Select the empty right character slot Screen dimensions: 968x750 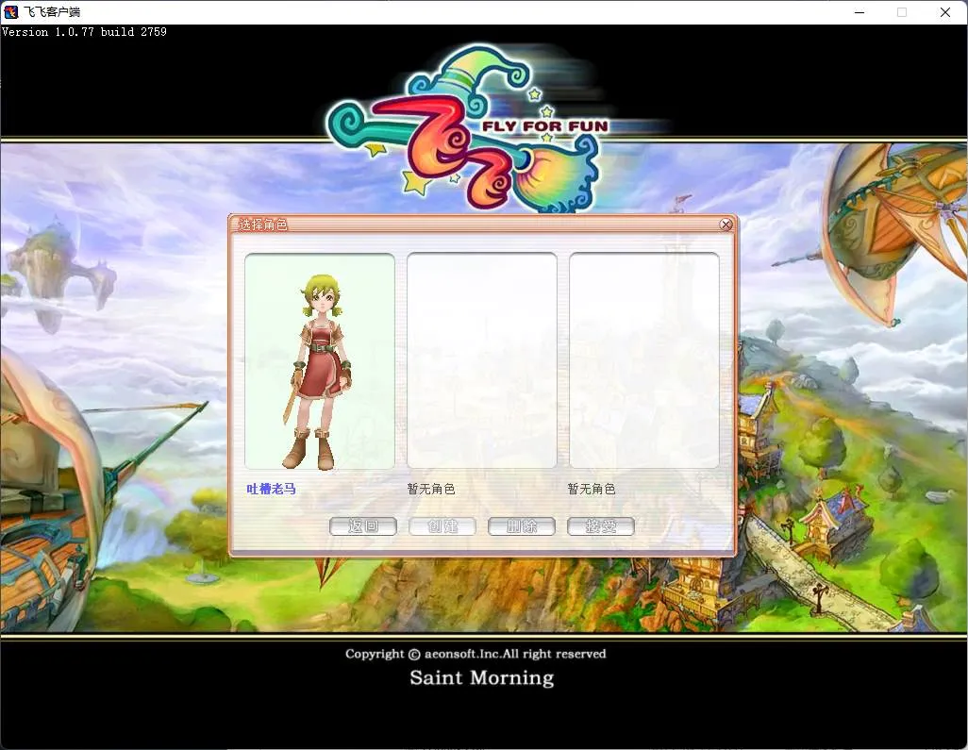(643, 361)
